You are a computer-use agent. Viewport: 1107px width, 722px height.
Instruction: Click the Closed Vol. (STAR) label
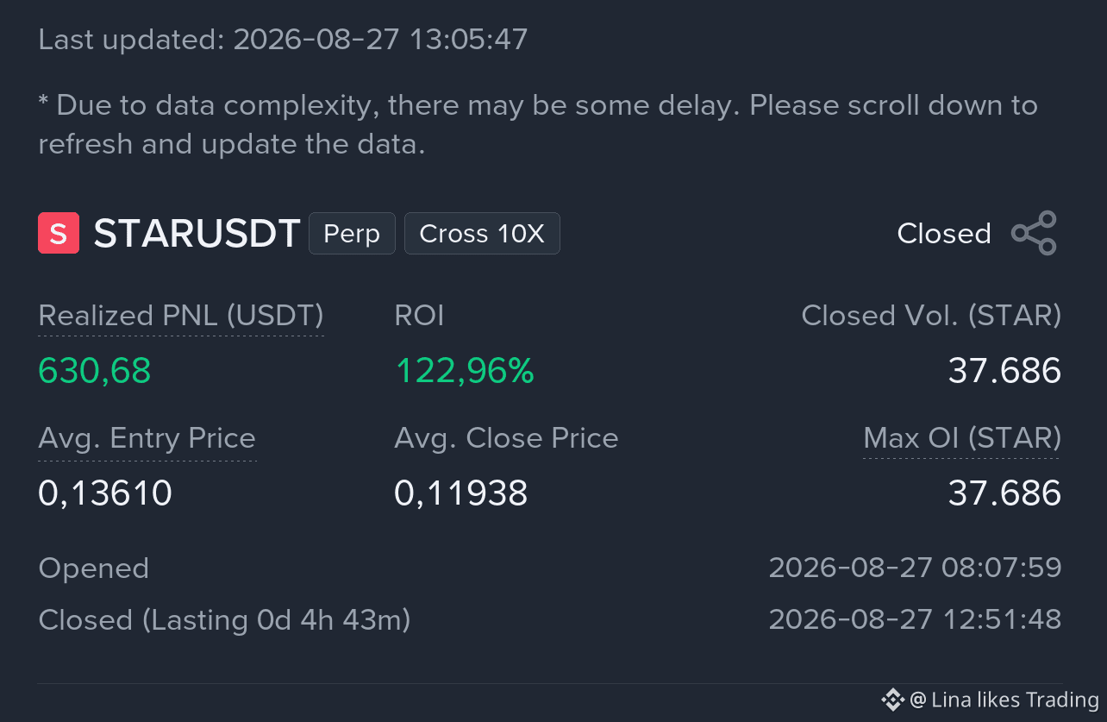931,316
